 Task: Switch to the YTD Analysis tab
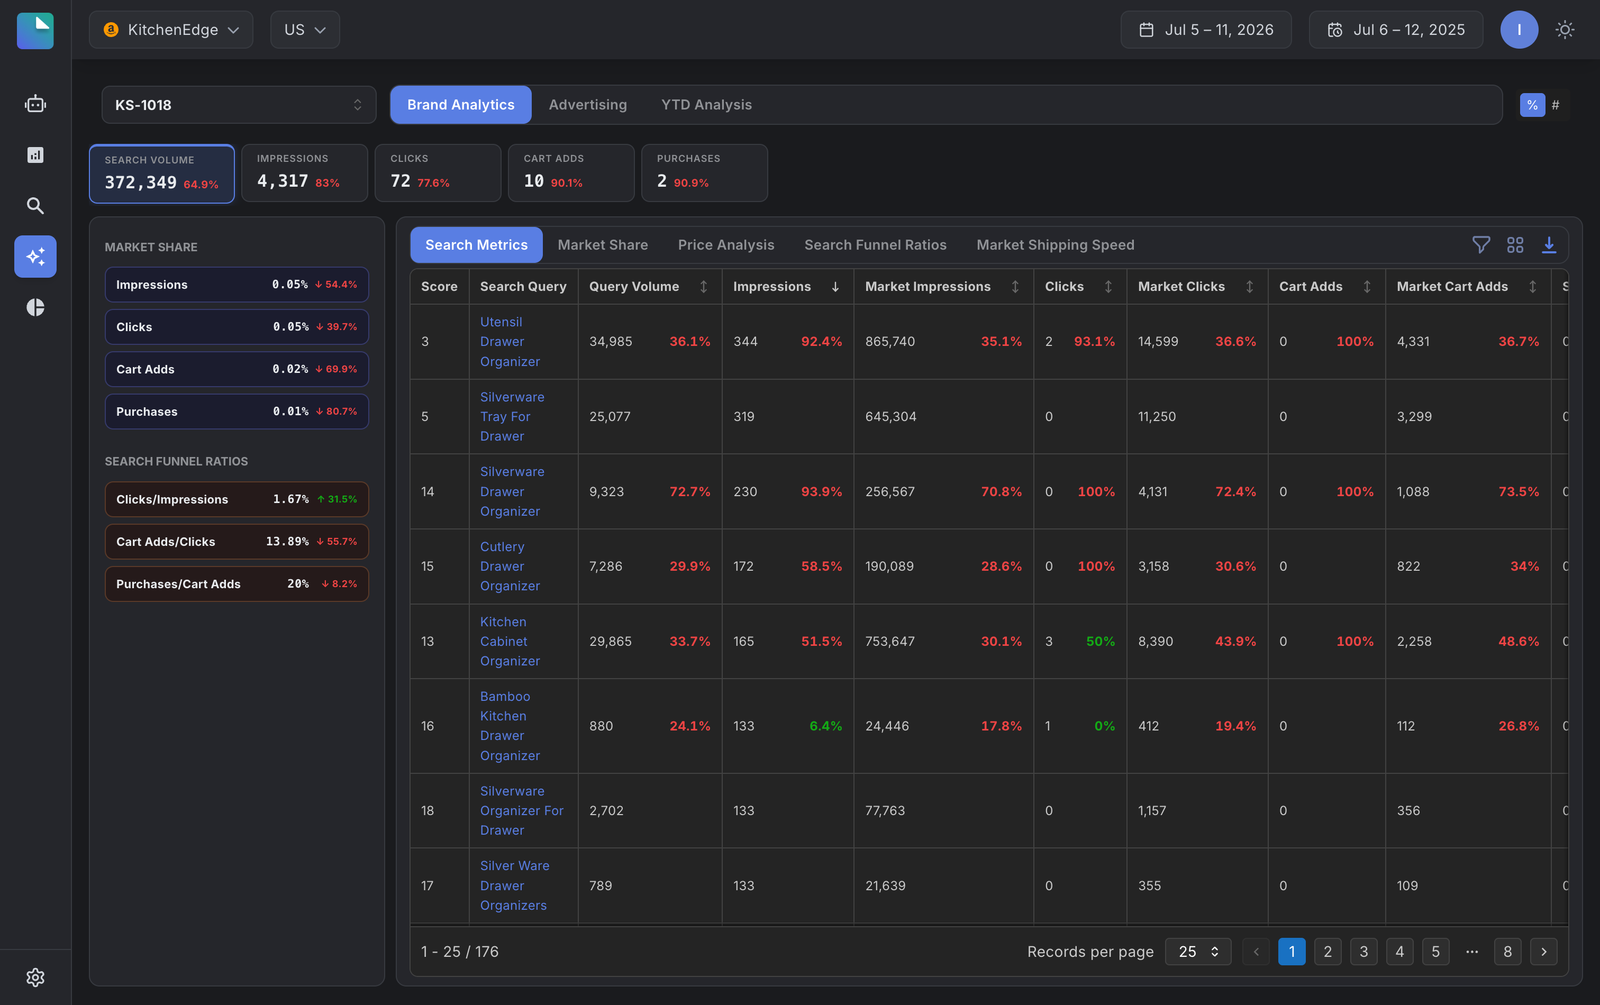point(706,105)
